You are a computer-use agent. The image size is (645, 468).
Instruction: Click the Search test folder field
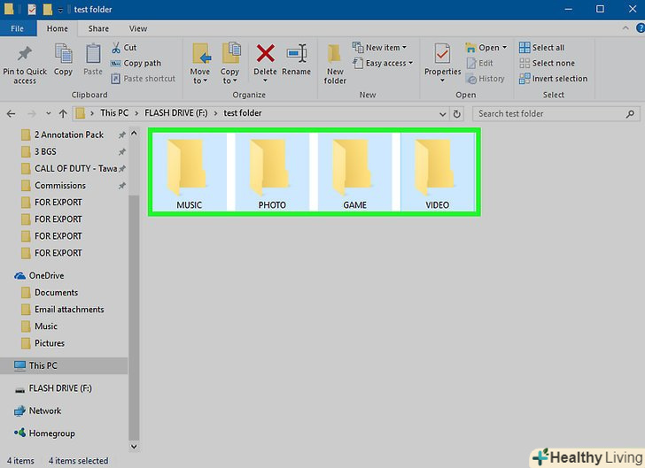pos(556,114)
